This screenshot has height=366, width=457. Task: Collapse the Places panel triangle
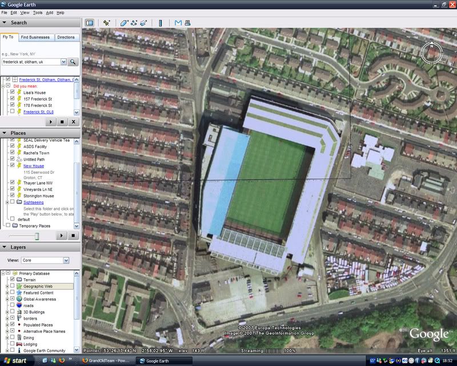pos(5,133)
